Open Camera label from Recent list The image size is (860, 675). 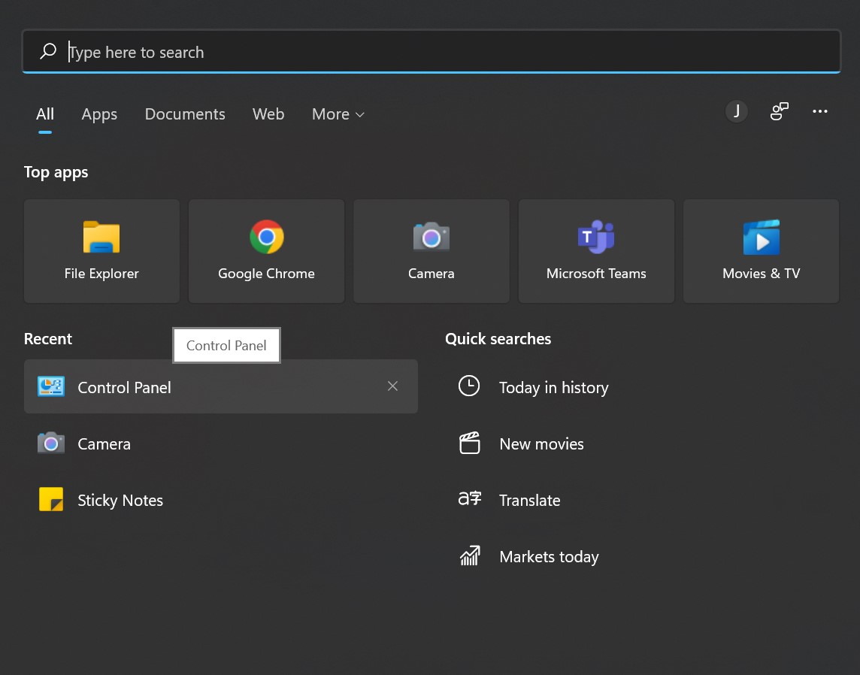pyautogui.click(x=104, y=443)
